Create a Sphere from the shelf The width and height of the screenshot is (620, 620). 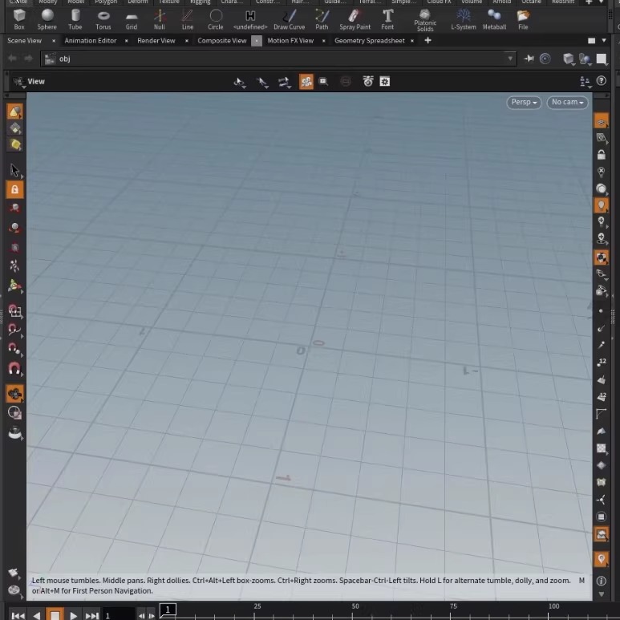pos(47,20)
